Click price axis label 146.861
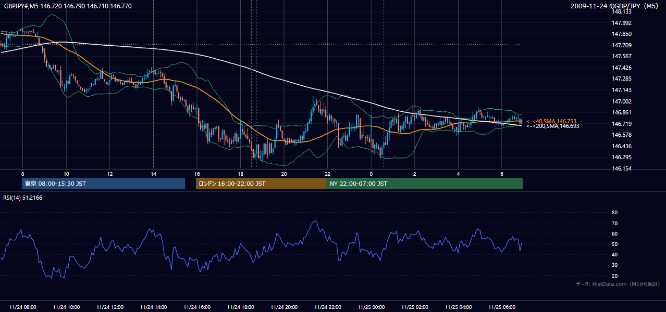This screenshot has height=312, width=666. click(x=622, y=112)
